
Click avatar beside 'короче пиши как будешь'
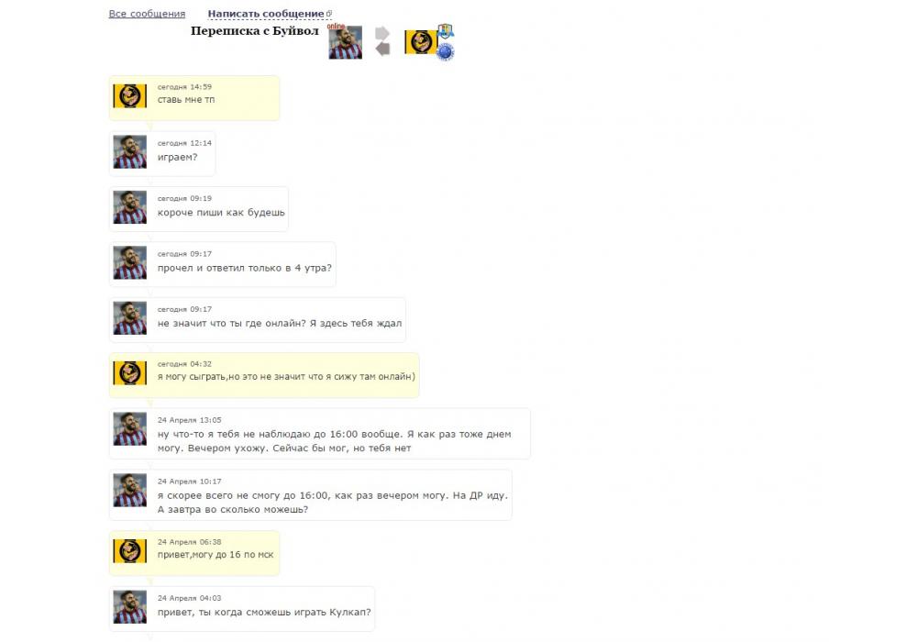[130, 207]
